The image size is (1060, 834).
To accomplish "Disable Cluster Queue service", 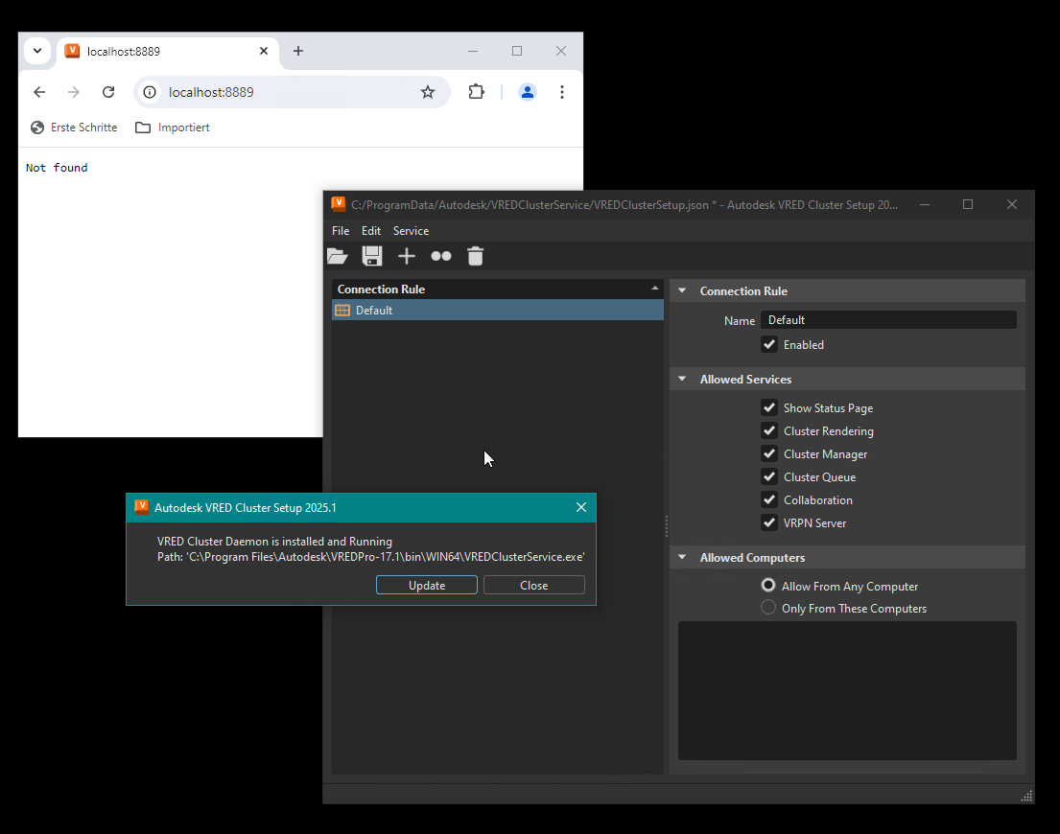I will click(769, 476).
